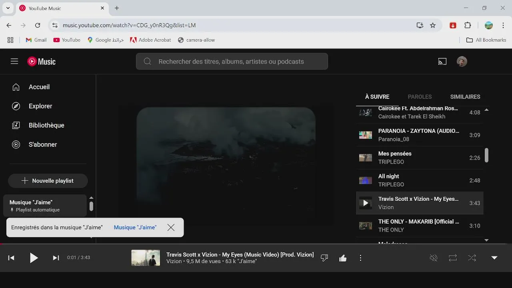The width and height of the screenshot is (512, 288).
Task: Click the Cast to device icon
Action: point(442,62)
